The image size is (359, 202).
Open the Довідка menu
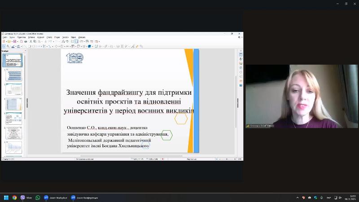point(82,37)
